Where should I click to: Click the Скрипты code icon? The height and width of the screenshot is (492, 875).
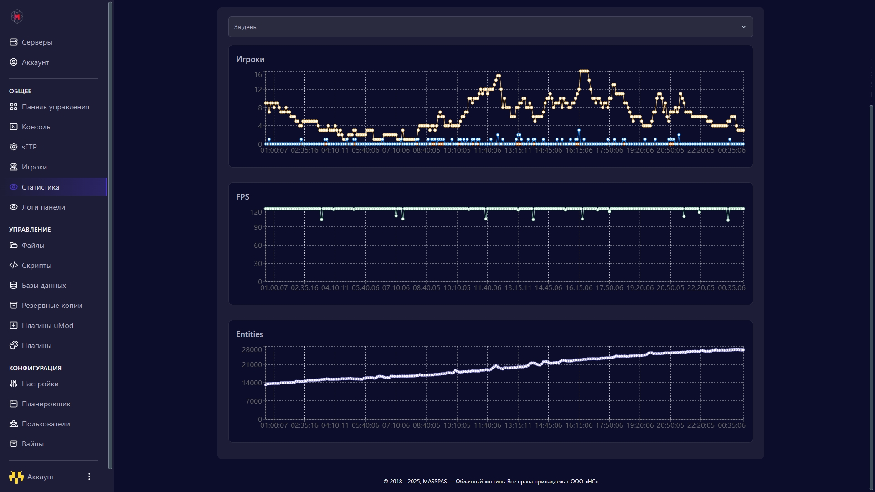(x=14, y=265)
